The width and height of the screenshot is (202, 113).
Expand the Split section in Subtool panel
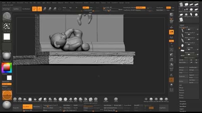(181, 85)
